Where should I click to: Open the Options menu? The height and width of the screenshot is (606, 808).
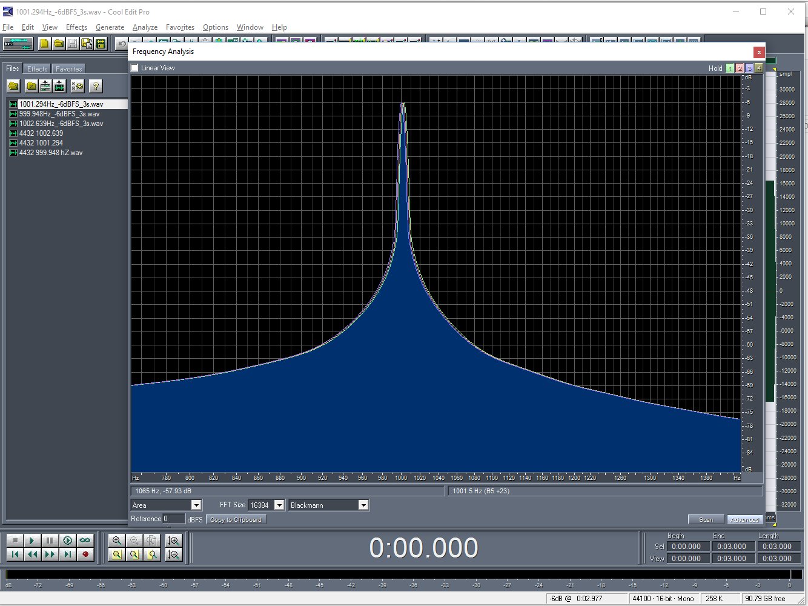[216, 27]
